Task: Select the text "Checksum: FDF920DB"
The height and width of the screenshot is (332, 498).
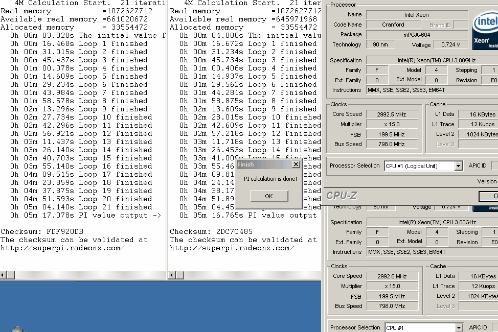Action: point(42,232)
